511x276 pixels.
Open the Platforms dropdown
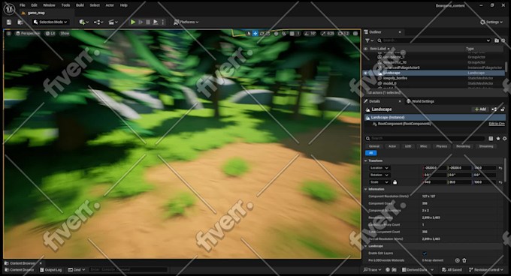(x=186, y=22)
